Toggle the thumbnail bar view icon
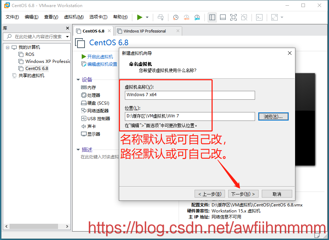 [x=223, y=17]
